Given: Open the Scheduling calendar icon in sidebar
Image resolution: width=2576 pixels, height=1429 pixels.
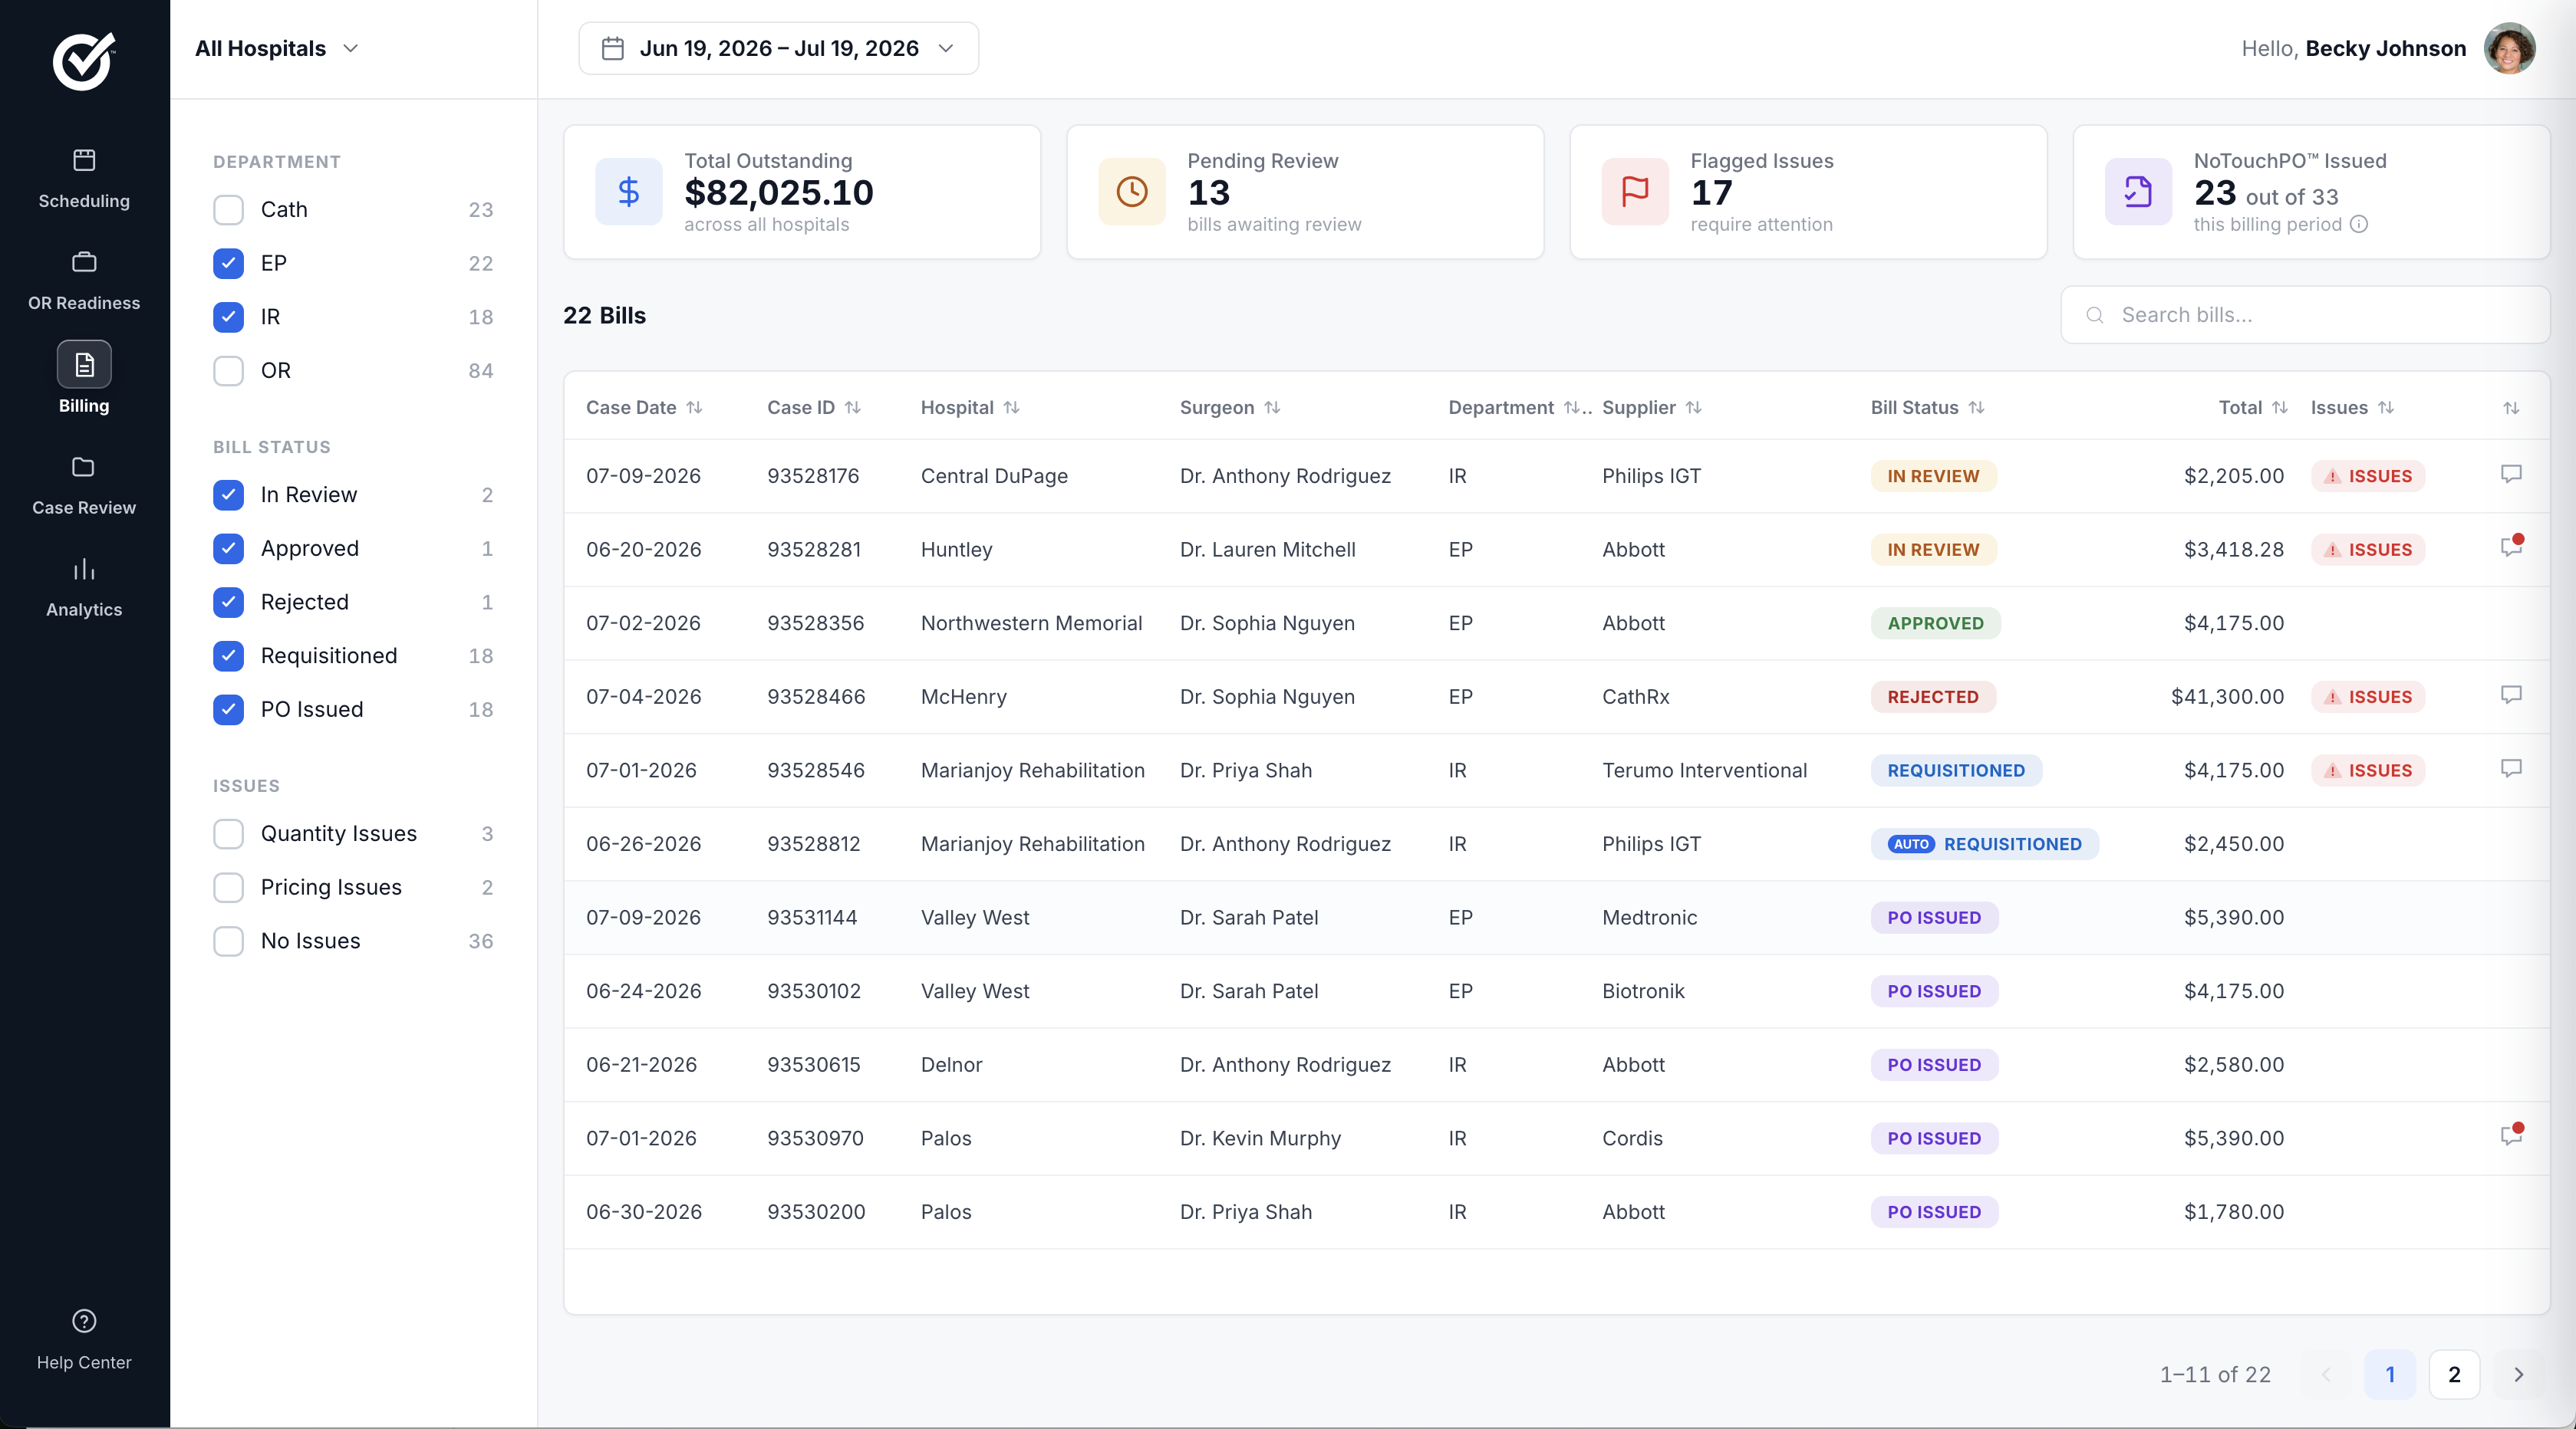Looking at the screenshot, I should [x=84, y=160].
